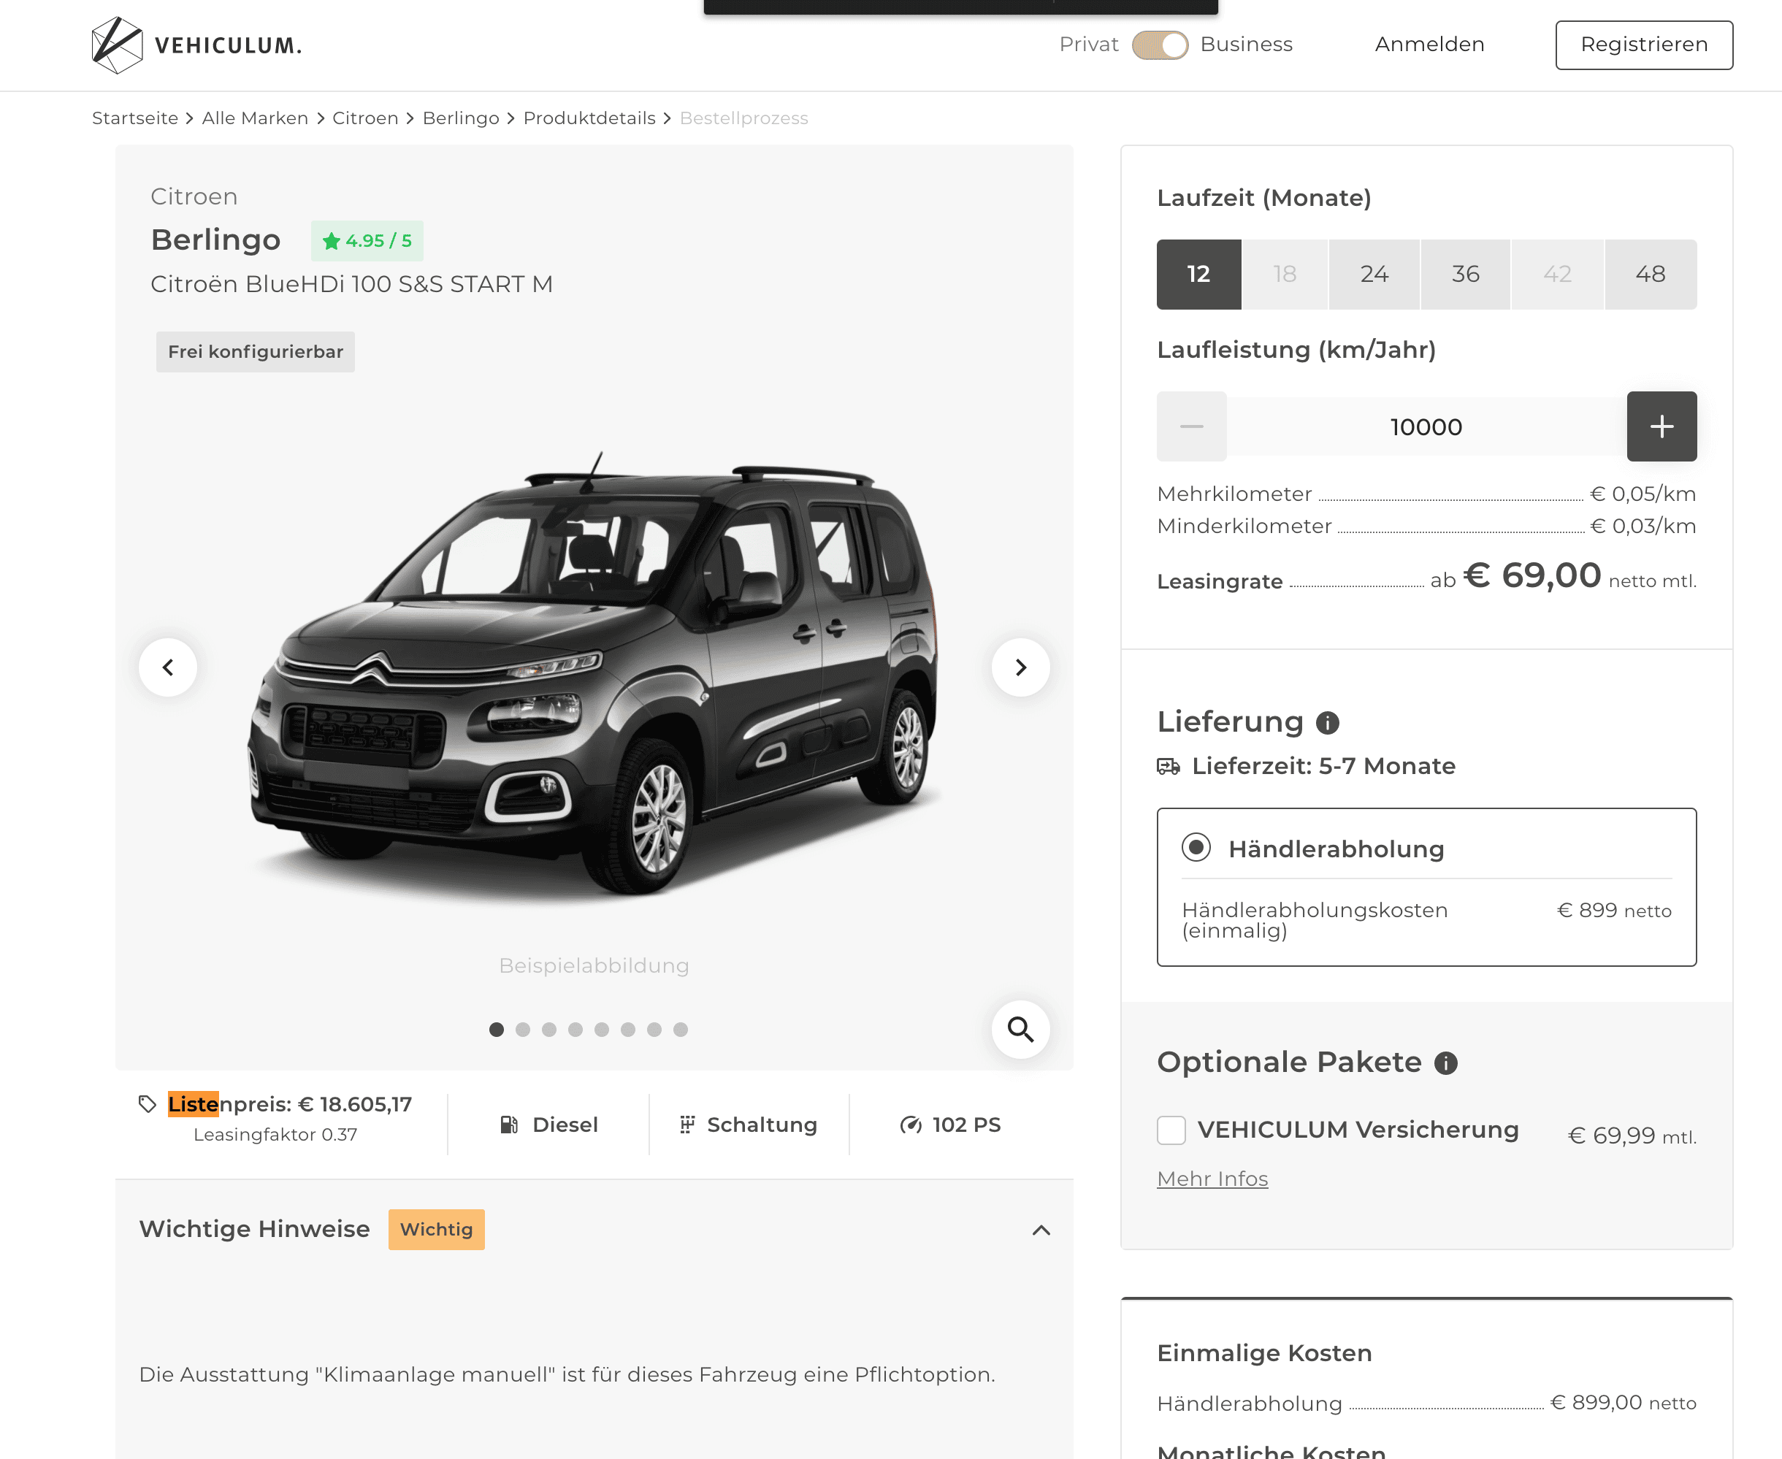Select the Händlerabholung radio button
The width and height of the screenshot is (1782, 1459).
click(x=1196, y=847)
